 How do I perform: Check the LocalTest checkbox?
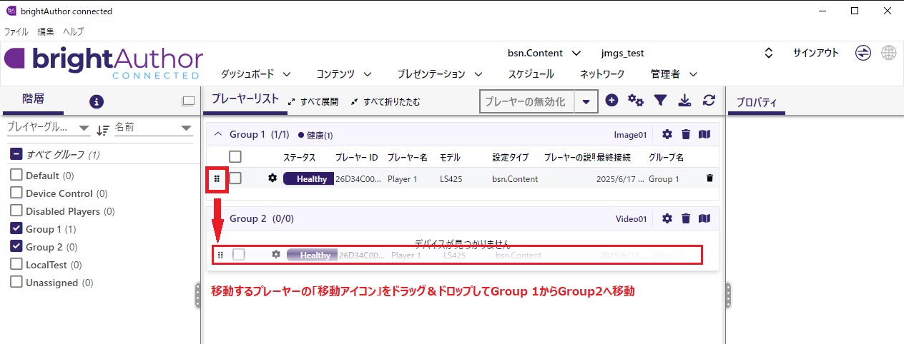click(x=16, y=264)
